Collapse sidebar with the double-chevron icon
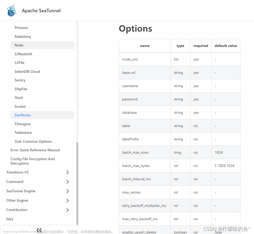Viewport: 254px width, 234px height. (39, 230)
